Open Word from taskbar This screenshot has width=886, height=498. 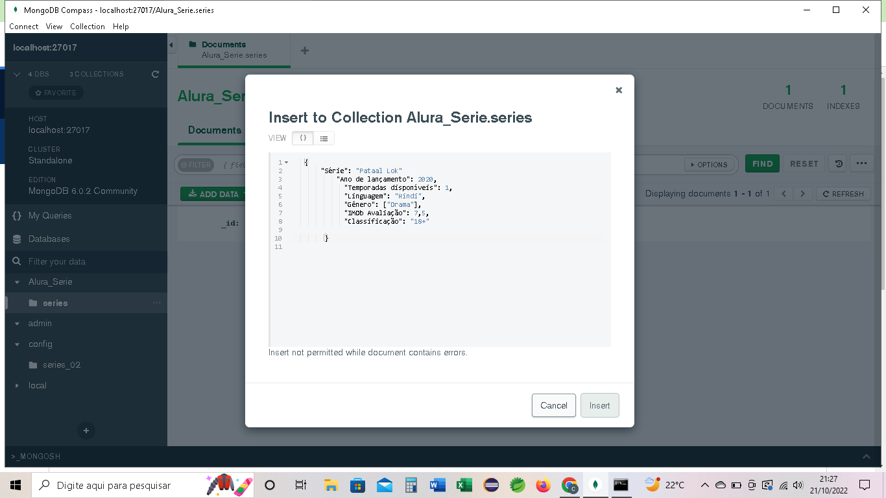(x=437, y=485)
